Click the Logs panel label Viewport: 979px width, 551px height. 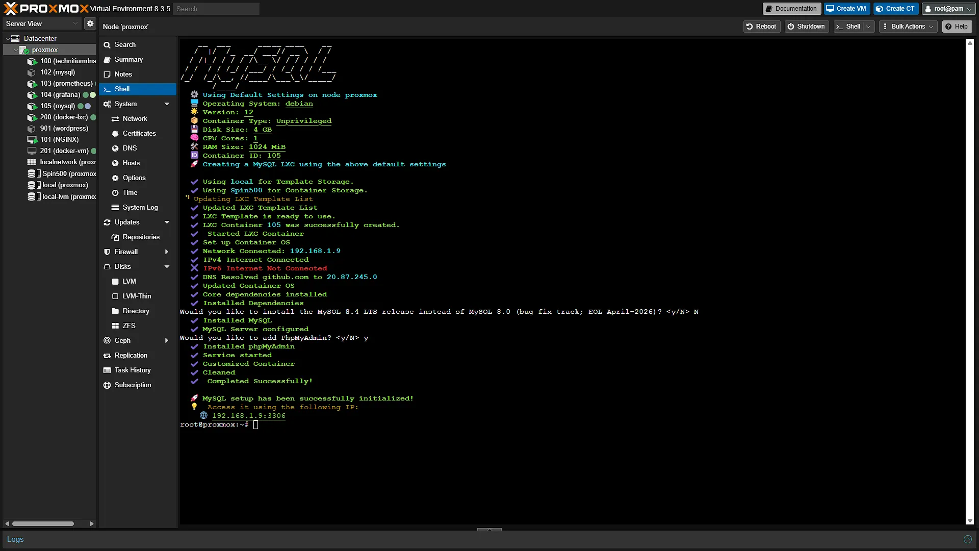[x=15, y=539]
